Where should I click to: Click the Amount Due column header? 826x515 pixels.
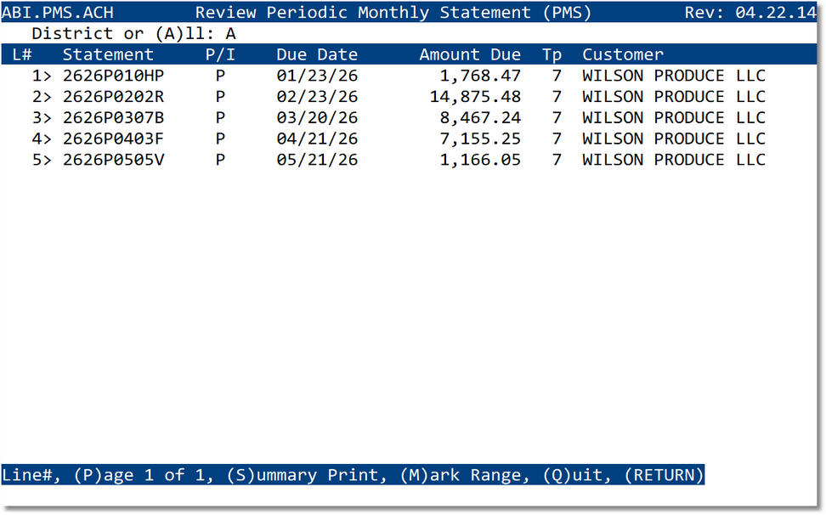point(470,54)
